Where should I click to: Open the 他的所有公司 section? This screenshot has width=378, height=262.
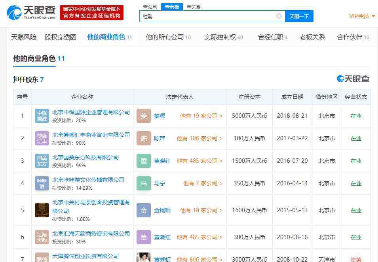coord(168,37)
